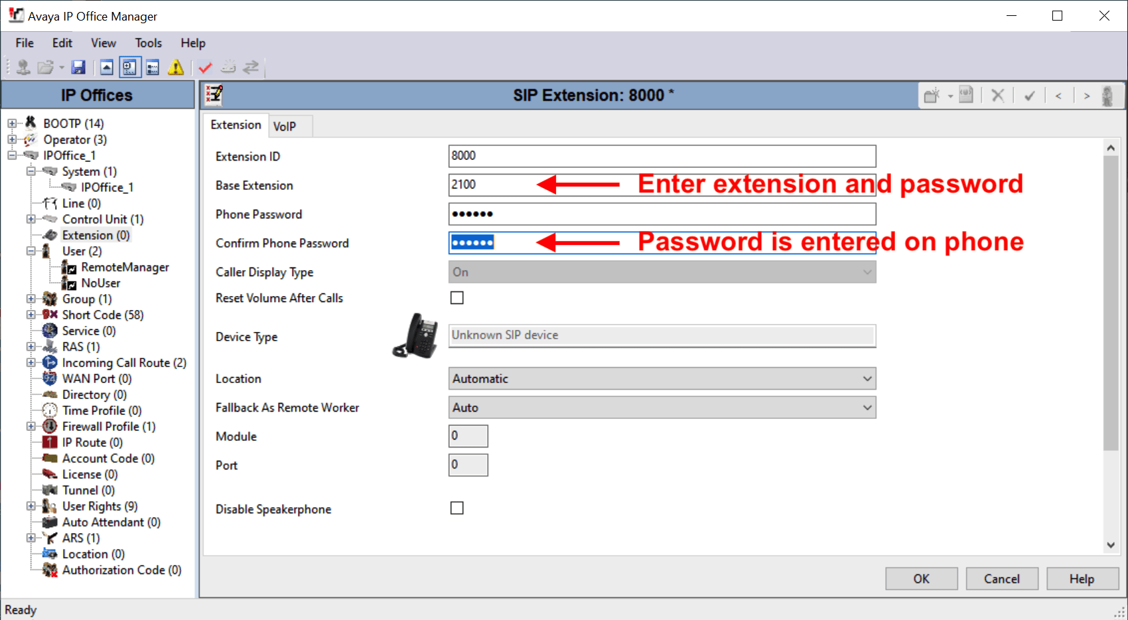
Task: Click the Phone Password field
Action: point(662,214)
